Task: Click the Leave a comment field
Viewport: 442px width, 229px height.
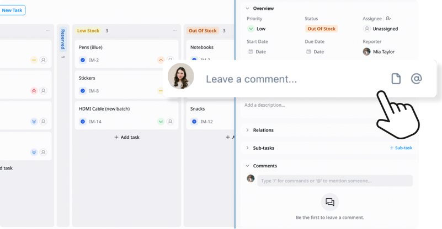Action: (x=251, y=79)
